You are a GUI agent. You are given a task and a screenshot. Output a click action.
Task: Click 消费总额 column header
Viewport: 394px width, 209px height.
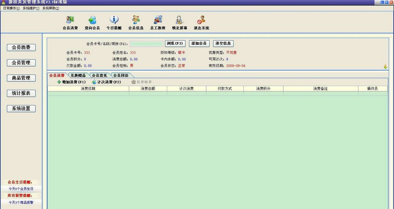[x=148, y=89]
